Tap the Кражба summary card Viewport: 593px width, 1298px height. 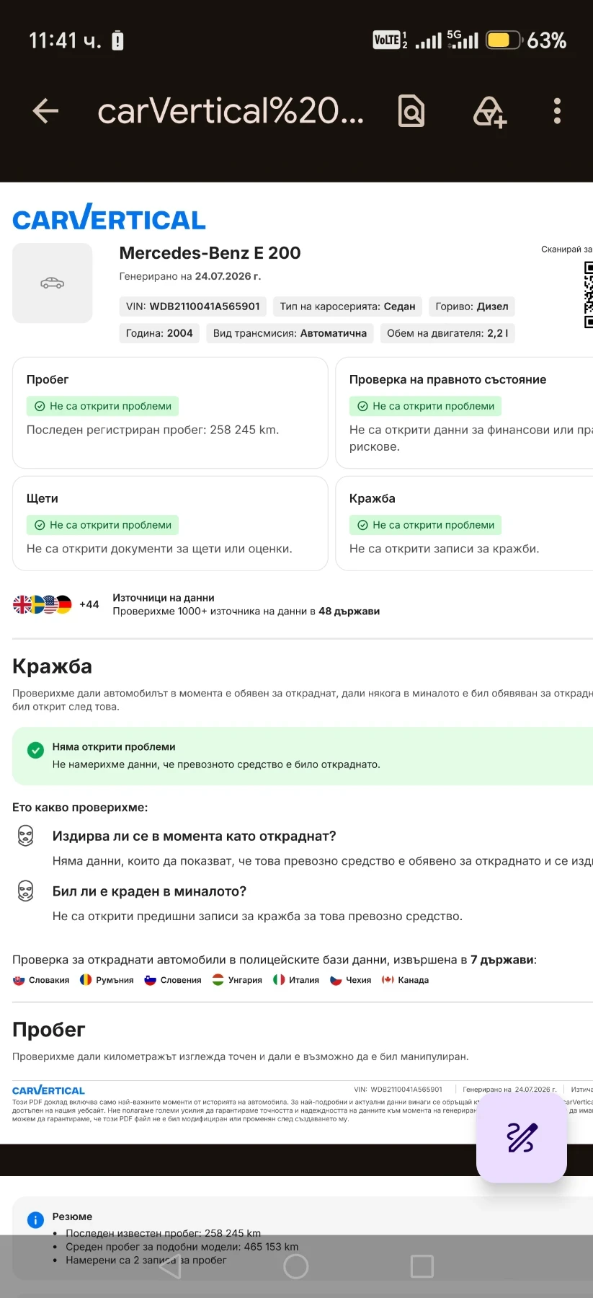464,524
